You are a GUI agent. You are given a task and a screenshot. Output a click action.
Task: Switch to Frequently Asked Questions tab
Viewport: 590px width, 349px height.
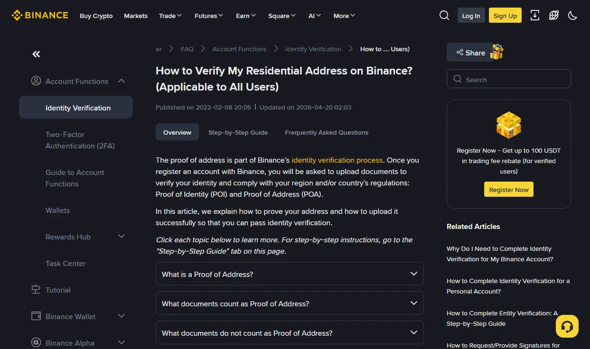[326, 133]
